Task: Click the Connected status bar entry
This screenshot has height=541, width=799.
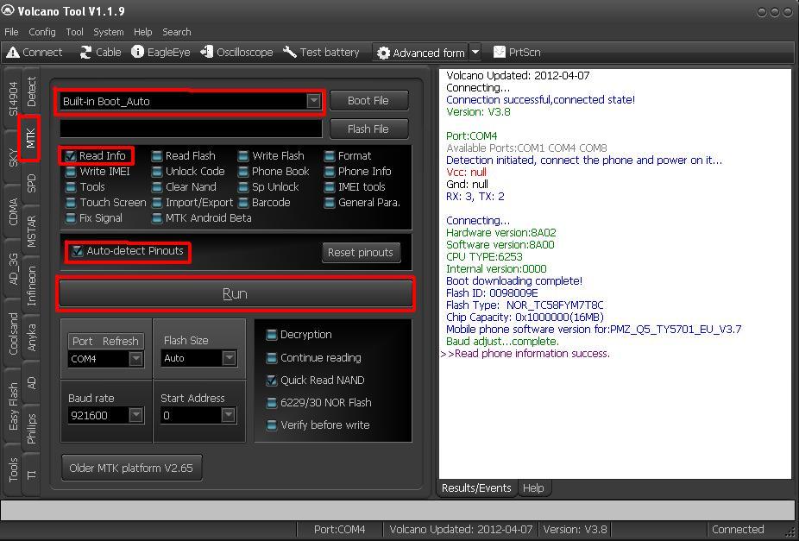Action: tap(738, 530)
